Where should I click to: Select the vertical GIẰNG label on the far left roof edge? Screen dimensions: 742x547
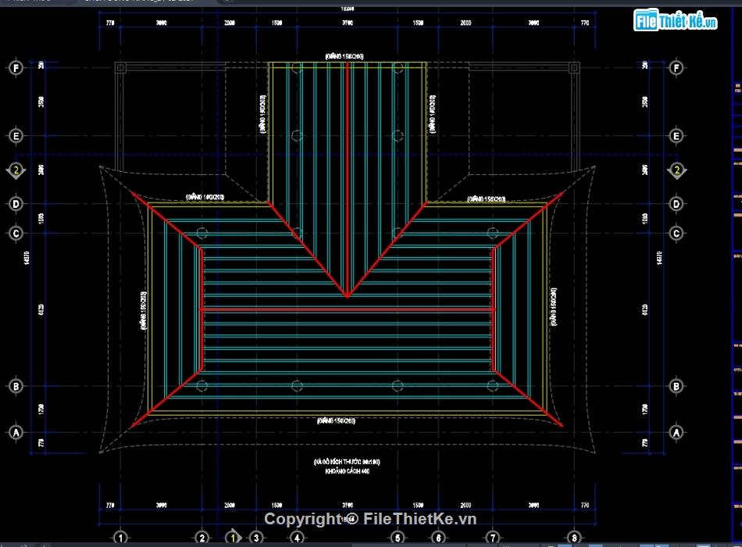(x=144, y=311)
